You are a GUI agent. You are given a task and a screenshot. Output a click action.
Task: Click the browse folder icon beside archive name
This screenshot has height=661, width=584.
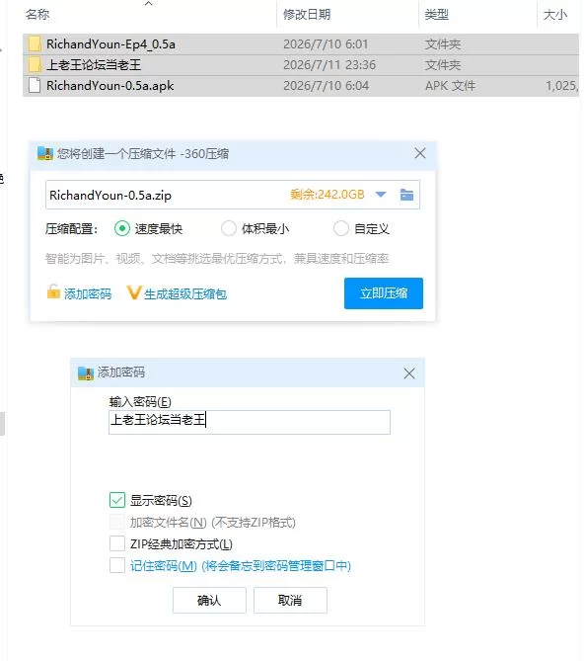[406, 195]
